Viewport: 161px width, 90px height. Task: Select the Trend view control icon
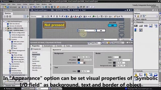point(141,74)
